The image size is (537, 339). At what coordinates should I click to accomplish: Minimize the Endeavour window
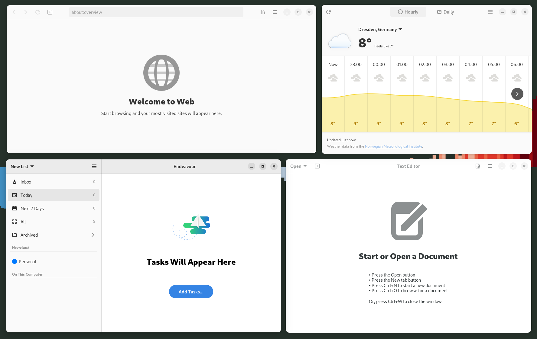coord(252,166)
